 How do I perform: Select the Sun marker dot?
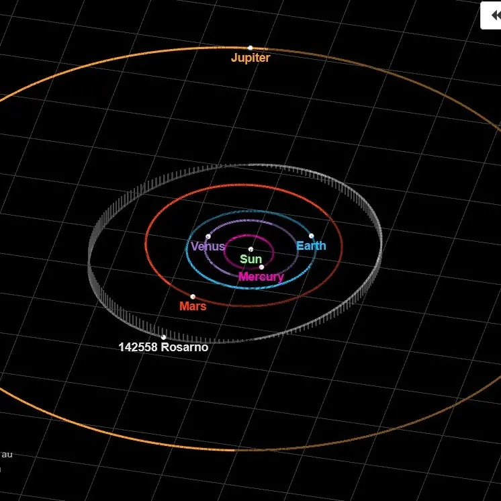(x=250, y=250)
